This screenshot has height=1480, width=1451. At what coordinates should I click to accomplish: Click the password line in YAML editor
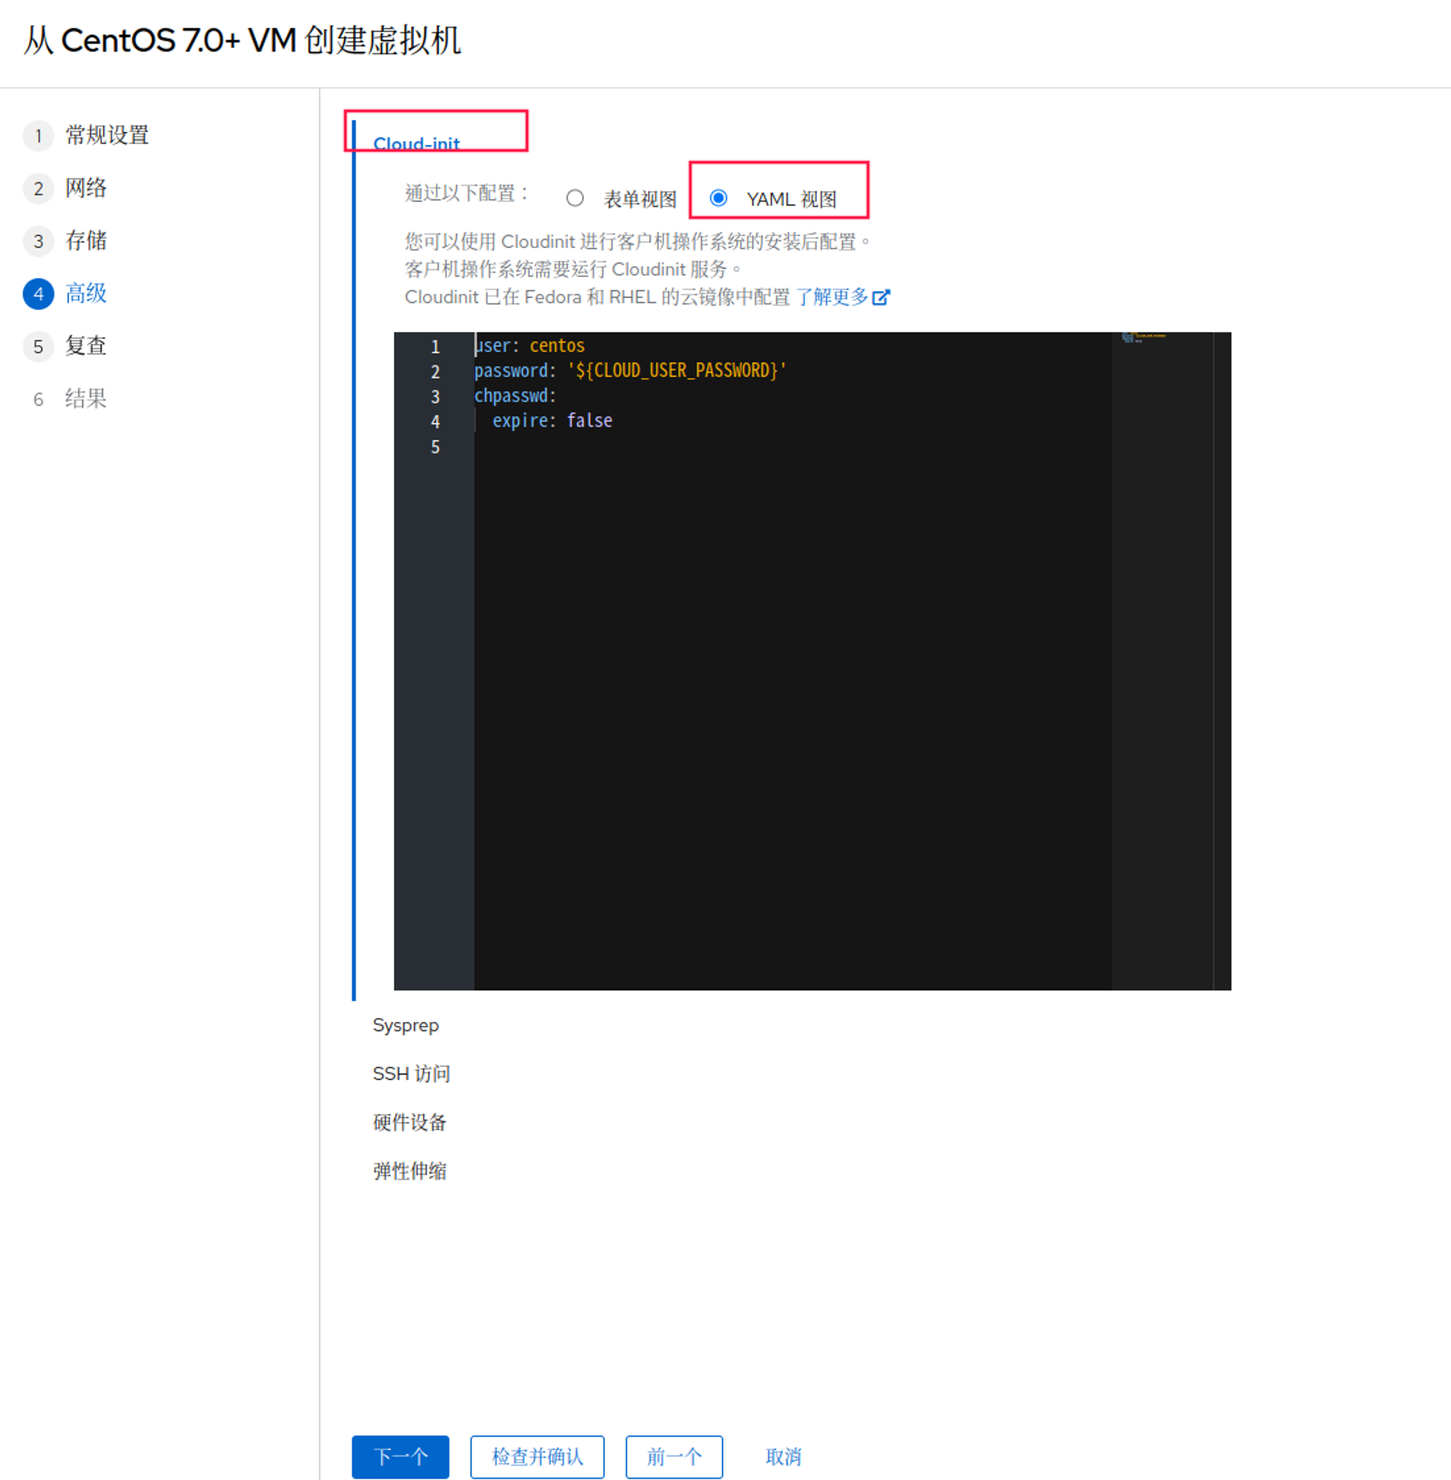630,371
